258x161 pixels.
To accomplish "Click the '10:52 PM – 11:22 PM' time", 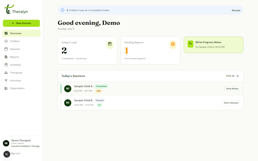I will pyautogui.click(x=83, y=105).
